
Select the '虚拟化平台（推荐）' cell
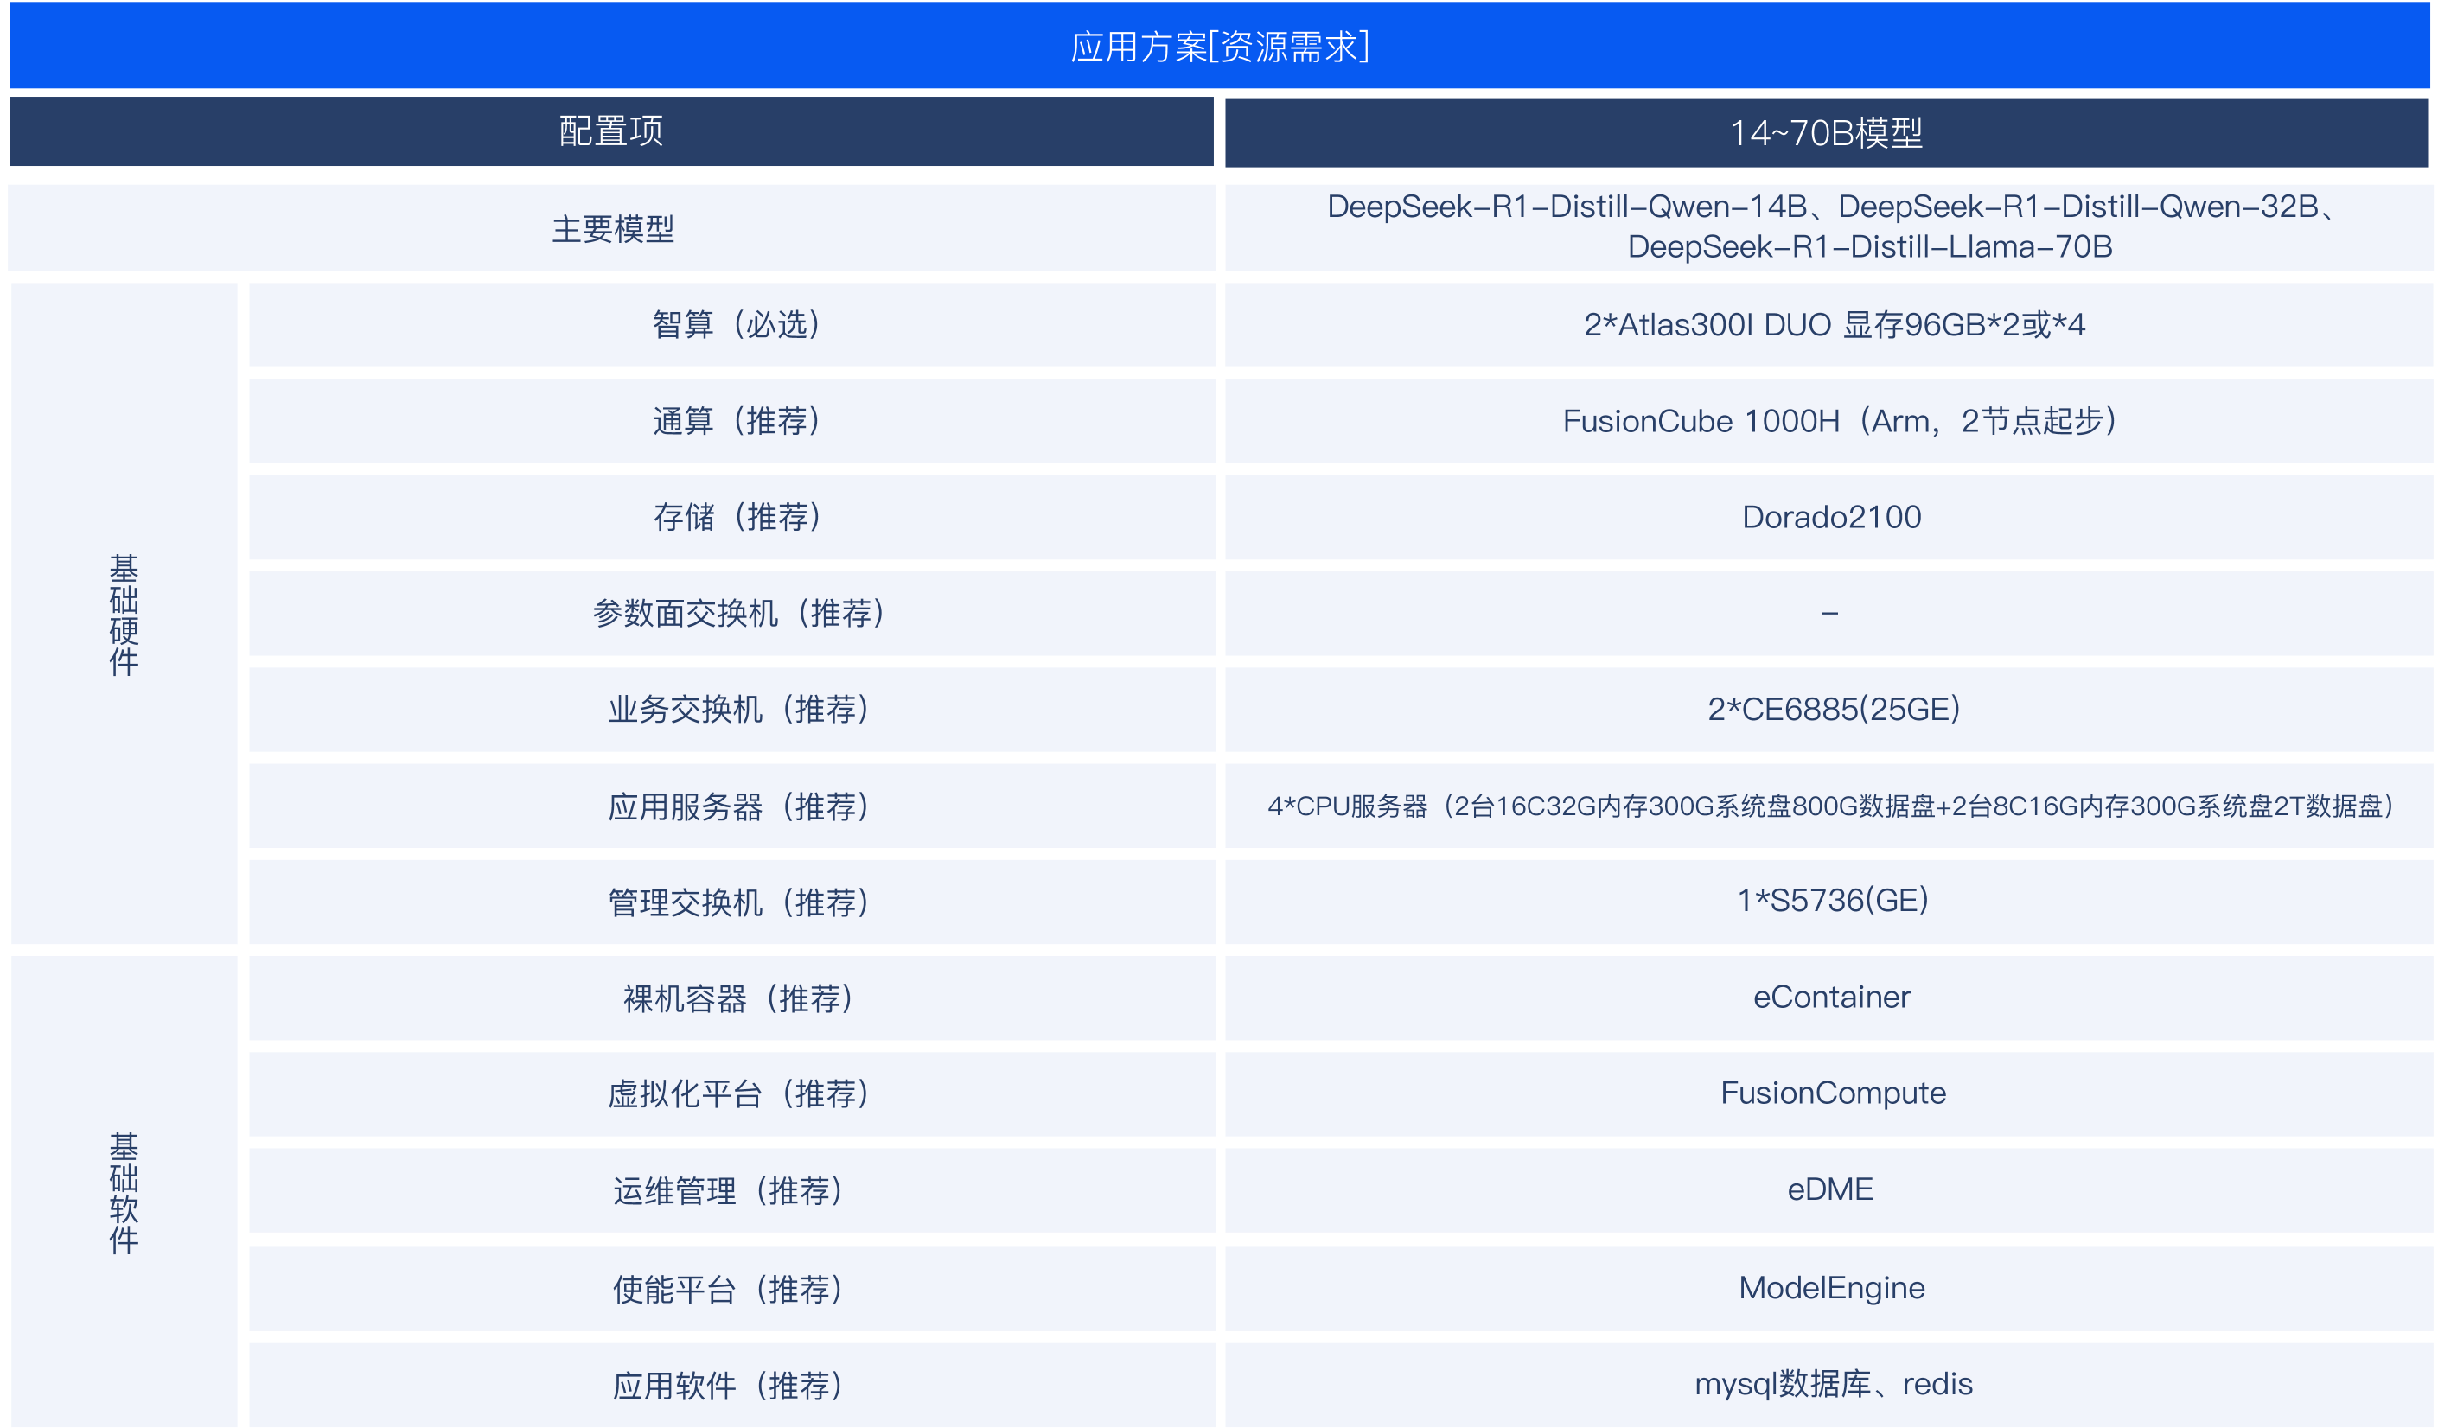(x=732, y=1094)
